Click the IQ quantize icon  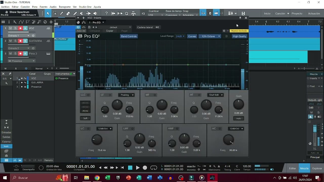(144, 14)
